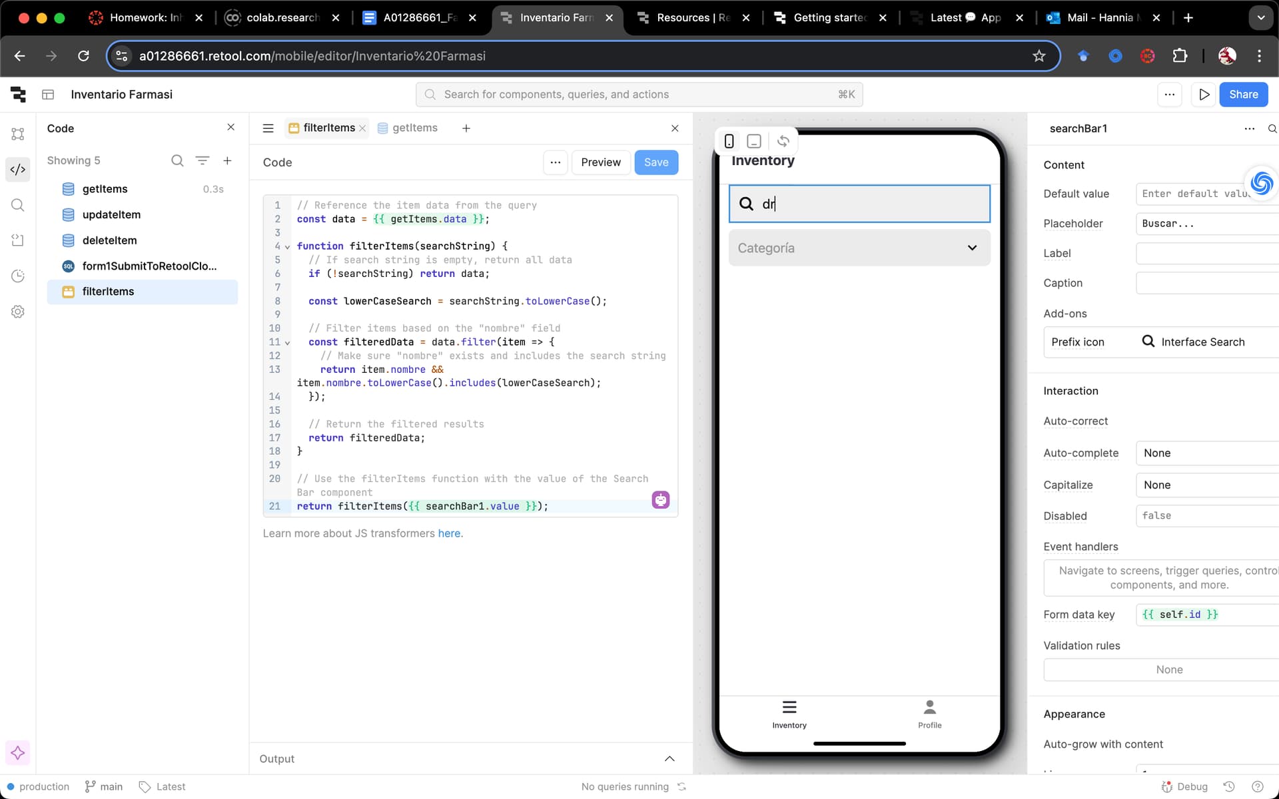
Task: Reload the browser page
Action: tap(83, 56)
